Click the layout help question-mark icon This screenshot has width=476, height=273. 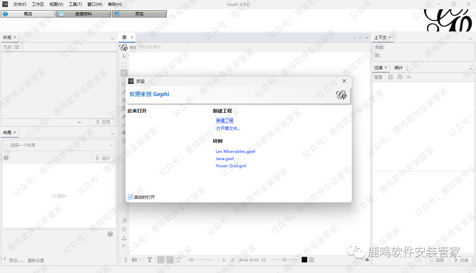tap(110, 234)
